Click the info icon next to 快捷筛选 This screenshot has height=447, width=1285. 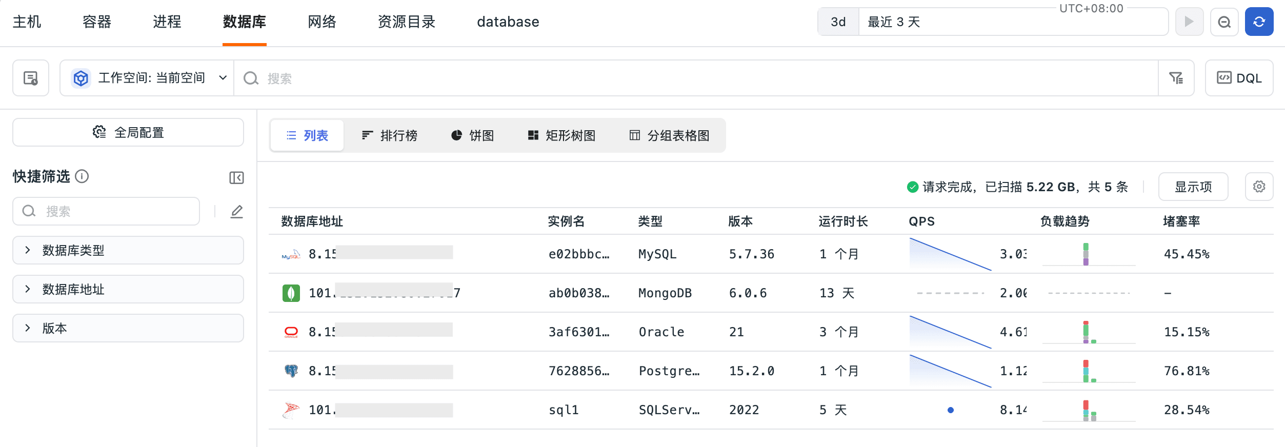pyautogui.click(x=82, y=176)
